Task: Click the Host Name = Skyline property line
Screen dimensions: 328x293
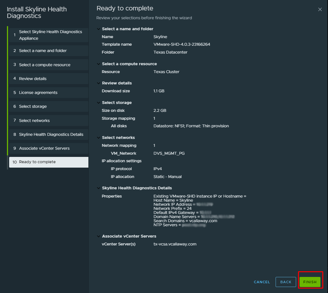Action: [173, 200]
